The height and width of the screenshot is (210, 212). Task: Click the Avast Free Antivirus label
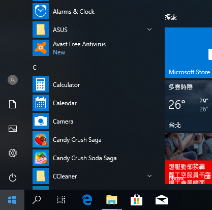(79, 44)
